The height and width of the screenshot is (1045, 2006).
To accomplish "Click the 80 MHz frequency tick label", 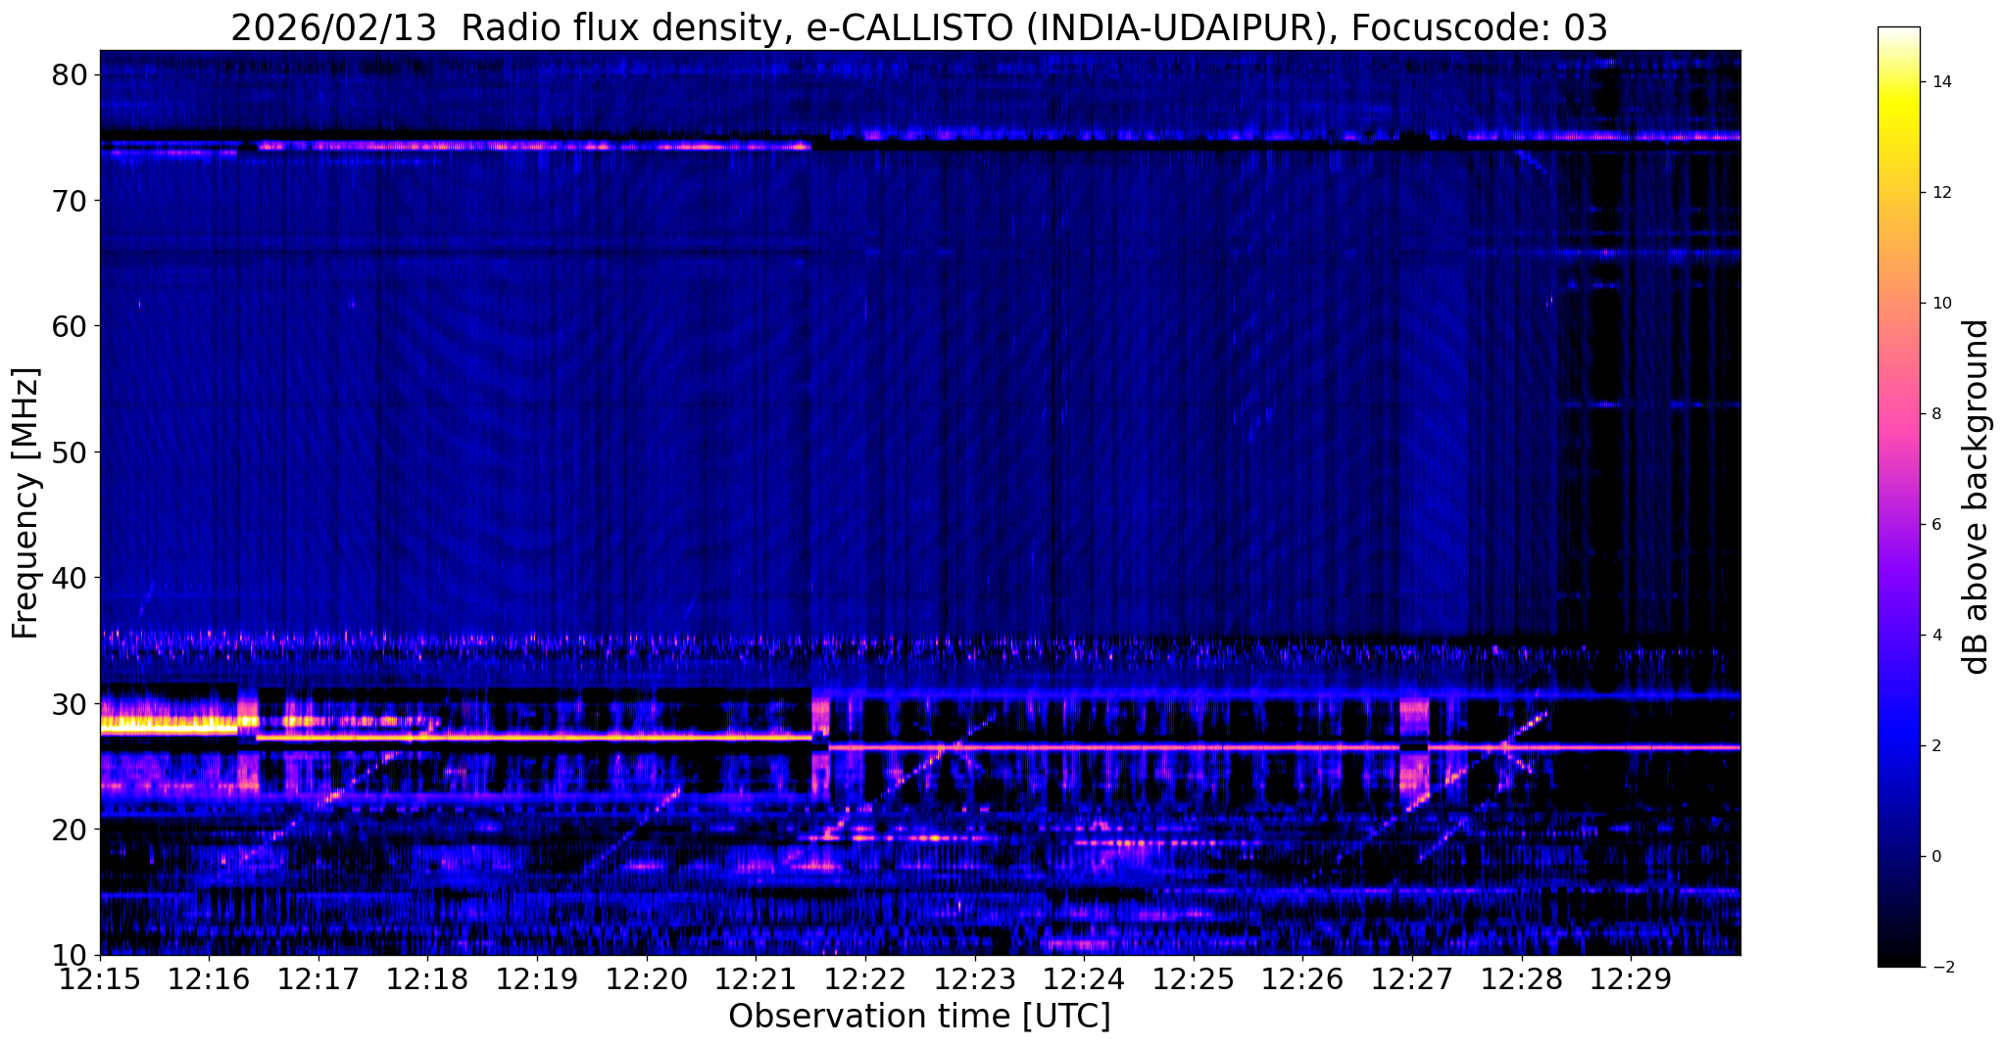I will 72,74.
